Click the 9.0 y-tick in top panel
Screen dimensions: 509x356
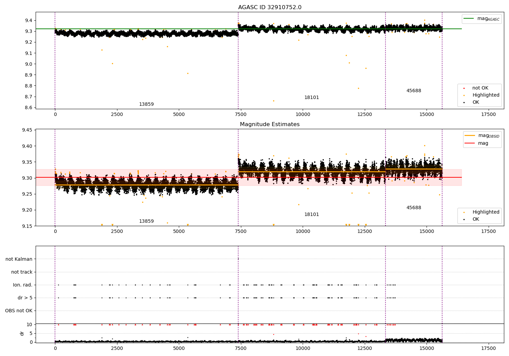[x=29, y=64]
